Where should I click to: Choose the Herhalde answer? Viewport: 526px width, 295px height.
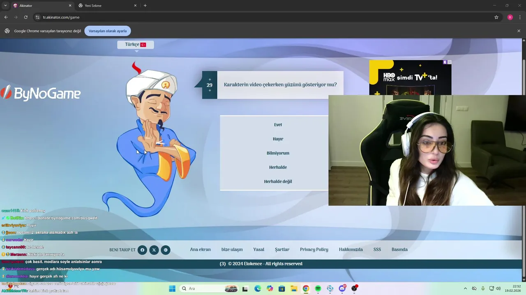coord(278,167)
